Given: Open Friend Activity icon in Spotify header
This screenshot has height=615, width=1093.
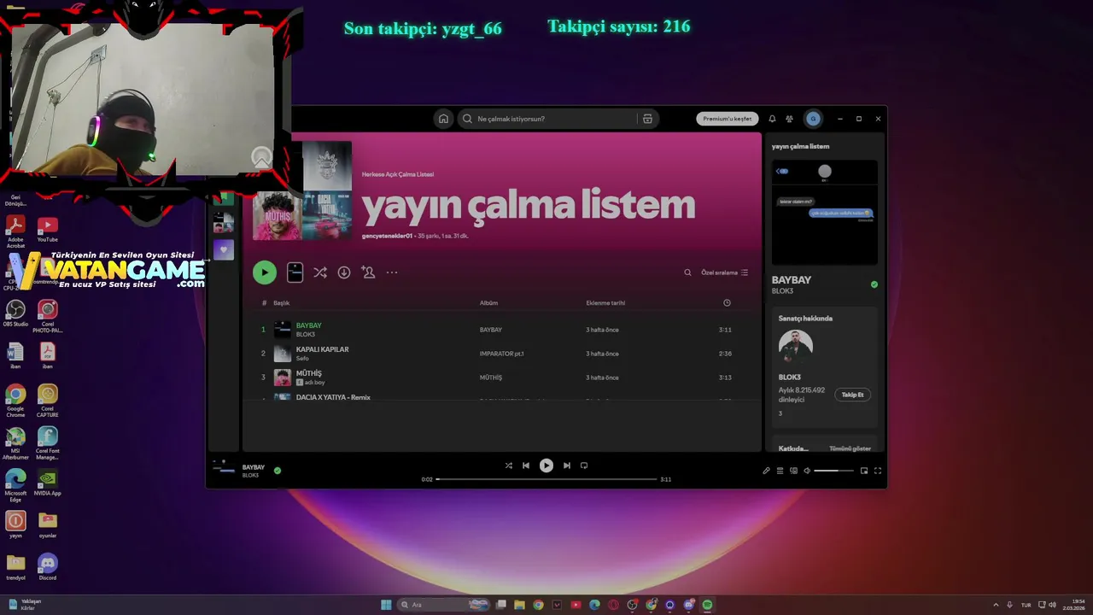Looking at the screenshot, I should (x=789, y=119).
